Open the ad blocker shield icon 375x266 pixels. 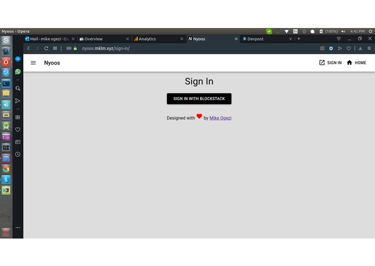(331, 48)
